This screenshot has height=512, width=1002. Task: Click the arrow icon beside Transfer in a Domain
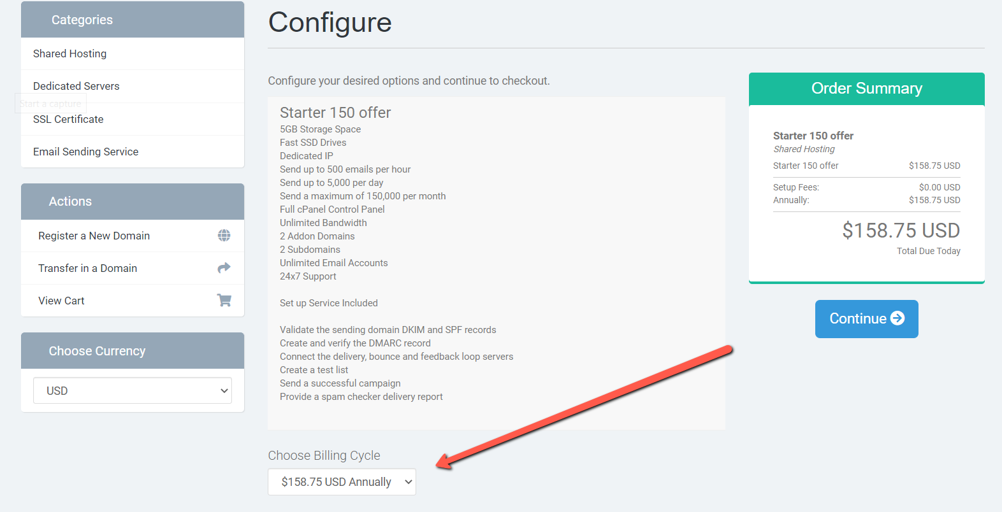point(224,268)
